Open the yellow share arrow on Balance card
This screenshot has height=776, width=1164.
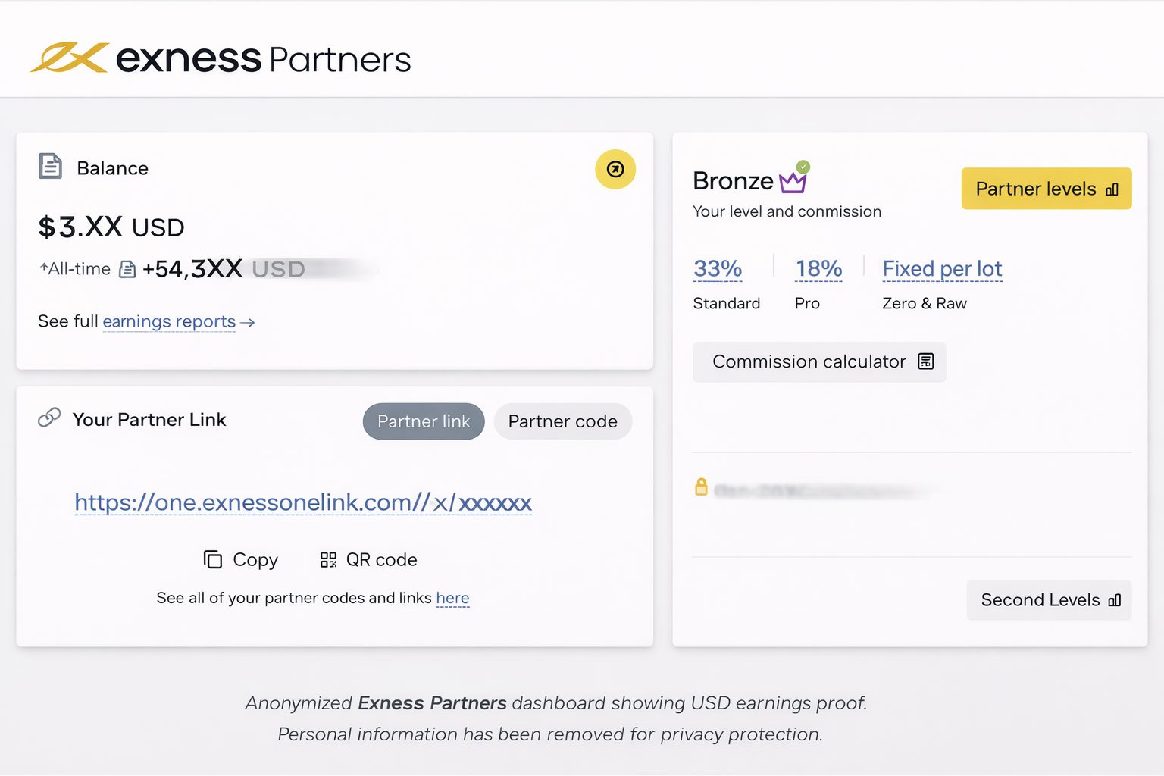615,169
